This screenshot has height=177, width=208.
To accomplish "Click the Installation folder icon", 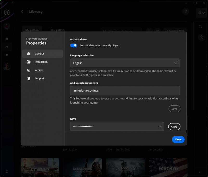I will tap(29, 62).
